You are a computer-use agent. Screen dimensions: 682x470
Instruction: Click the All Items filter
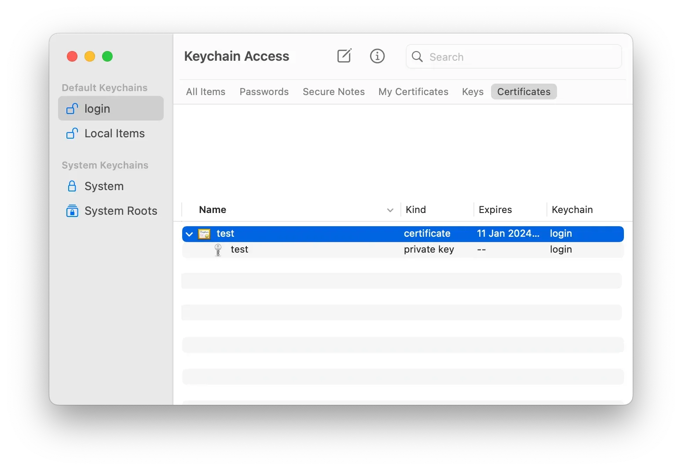click(205, 92)
